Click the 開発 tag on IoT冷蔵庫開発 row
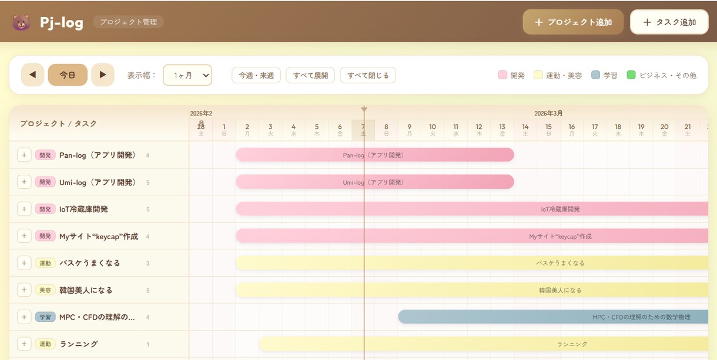The height and width of the screenshot is (360, 717). (45, 209)
